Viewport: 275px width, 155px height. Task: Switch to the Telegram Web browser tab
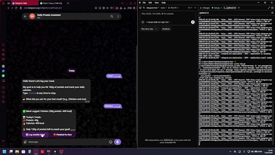coord(25,3)
